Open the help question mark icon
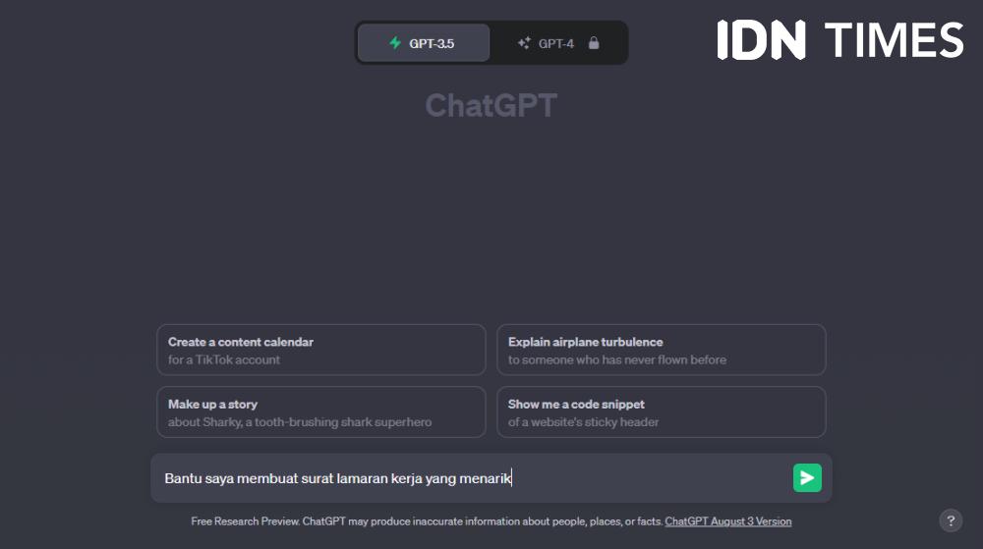 point(951,521)
